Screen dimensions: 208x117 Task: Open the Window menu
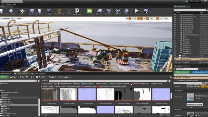point(9,4)
